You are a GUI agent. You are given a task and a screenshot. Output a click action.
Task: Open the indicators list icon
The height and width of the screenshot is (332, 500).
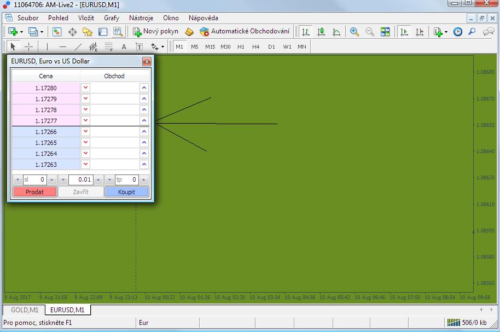pos(438,32)
